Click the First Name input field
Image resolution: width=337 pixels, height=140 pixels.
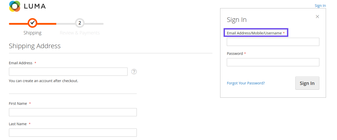[x=73, y=112]
